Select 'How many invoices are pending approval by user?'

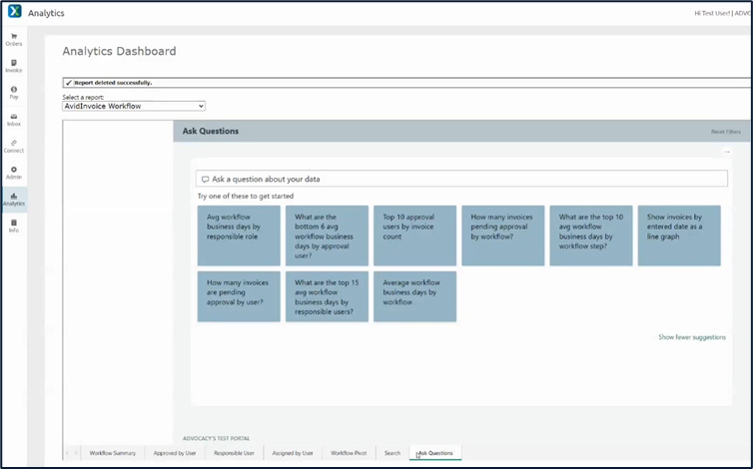click(x=239, y=296)
